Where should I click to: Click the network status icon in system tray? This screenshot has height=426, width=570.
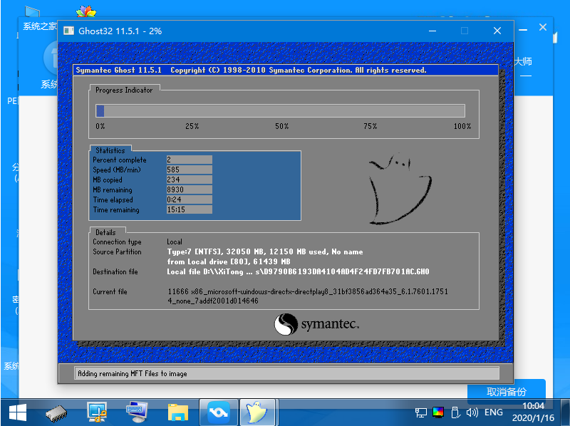pyautogui.click(x=422, y=412)
